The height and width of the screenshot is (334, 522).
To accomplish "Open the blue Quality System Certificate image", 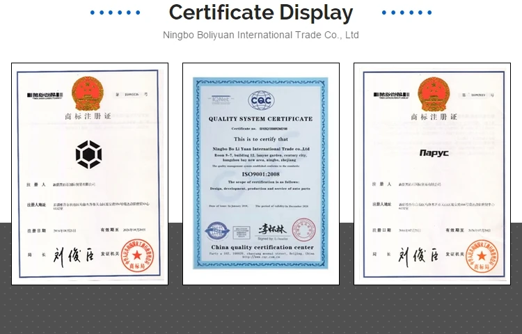I will (261, 174).
